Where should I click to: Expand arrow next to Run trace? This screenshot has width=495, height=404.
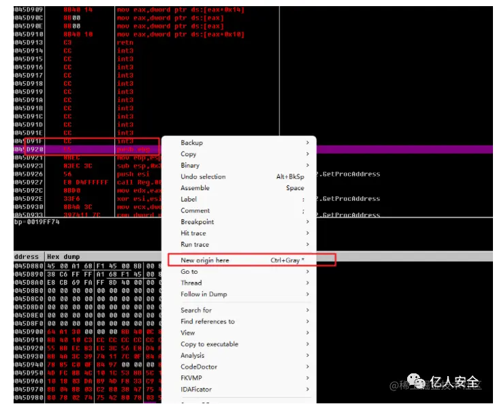tap(308, 245)
